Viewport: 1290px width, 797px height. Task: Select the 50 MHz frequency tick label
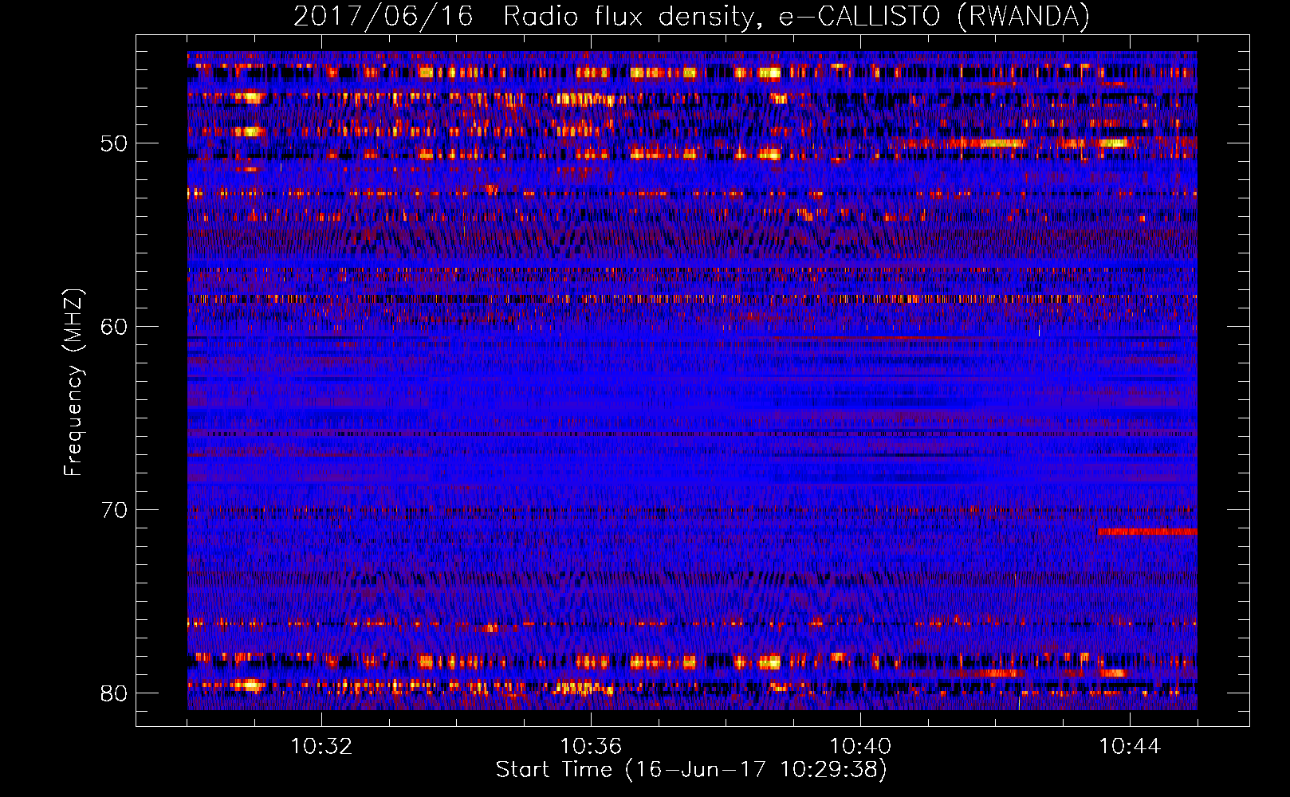click(x=113, y=143)
